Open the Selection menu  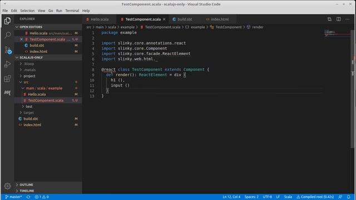tap(27, 11)
